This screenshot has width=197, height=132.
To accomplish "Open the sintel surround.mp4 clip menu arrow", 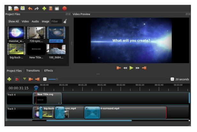I will click(x=87, y=108).
